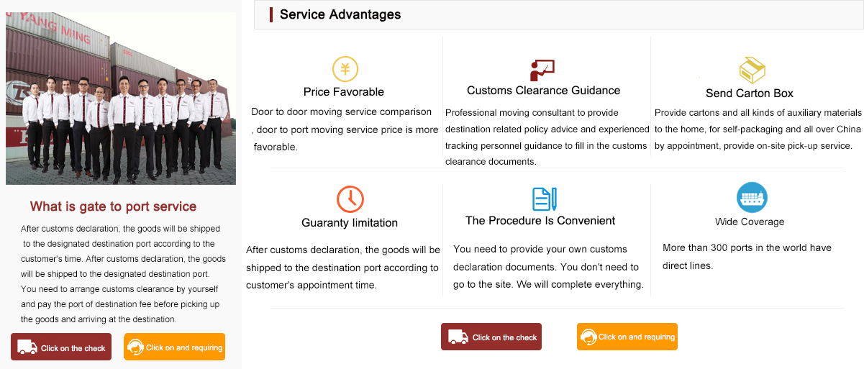Click the 'Send Carton Box' title
864x369 pixels.
(x=750, y=94)
